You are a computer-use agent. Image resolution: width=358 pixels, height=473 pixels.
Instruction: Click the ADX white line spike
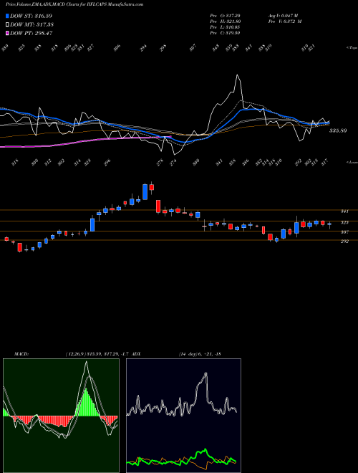(x=206, y=374)
